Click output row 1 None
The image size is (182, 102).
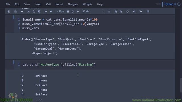coord(34,80)
